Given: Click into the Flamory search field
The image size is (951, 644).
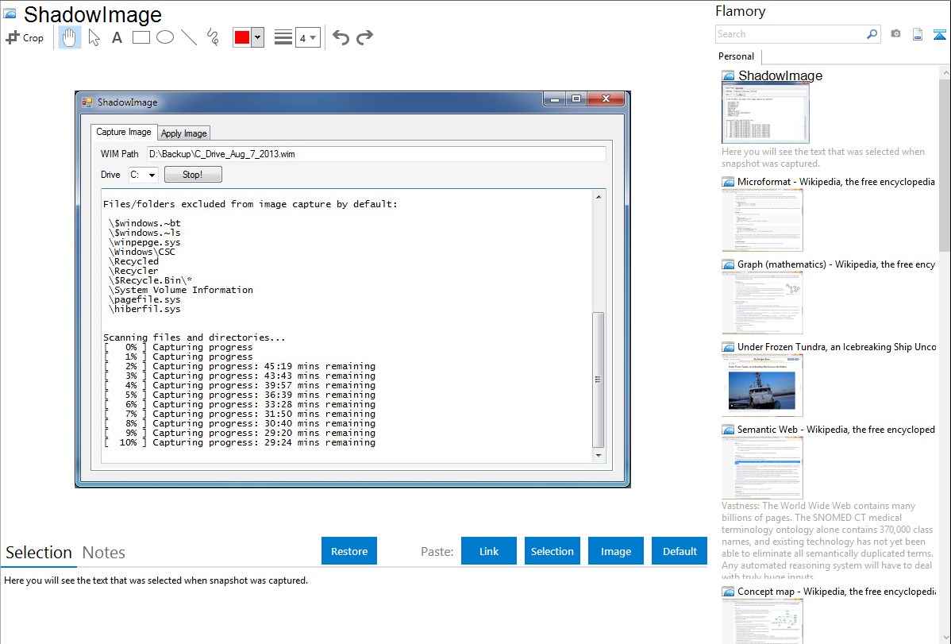Looking at the screenshot, I should (x=789, y=34).
